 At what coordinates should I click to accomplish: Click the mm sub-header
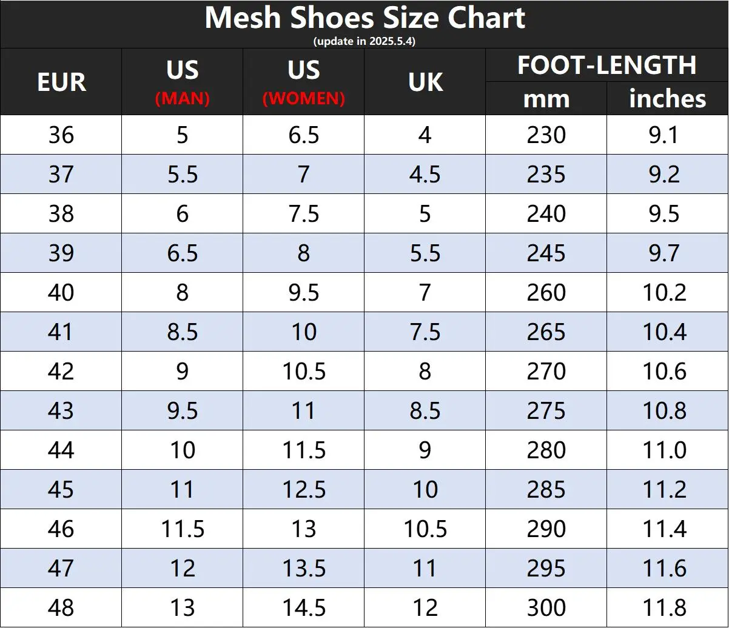pyautogui.click(x=546, y=99)
